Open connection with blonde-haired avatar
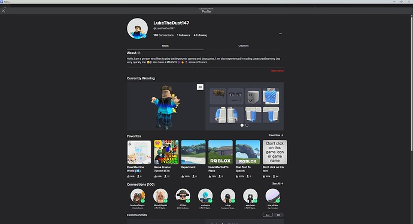The width and height of the screenshot is (413, 224). [160, 196]
